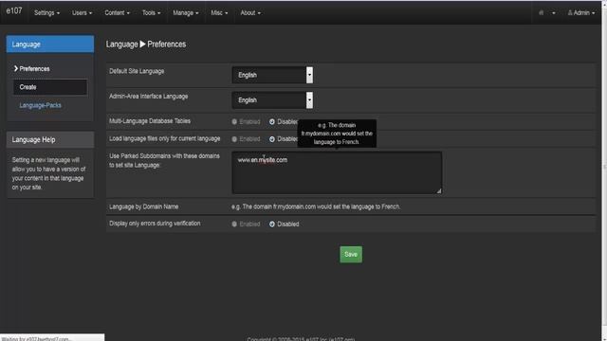Open the Create language page
Viewport: 607px width, 341px height.
(x=50, y=87)
